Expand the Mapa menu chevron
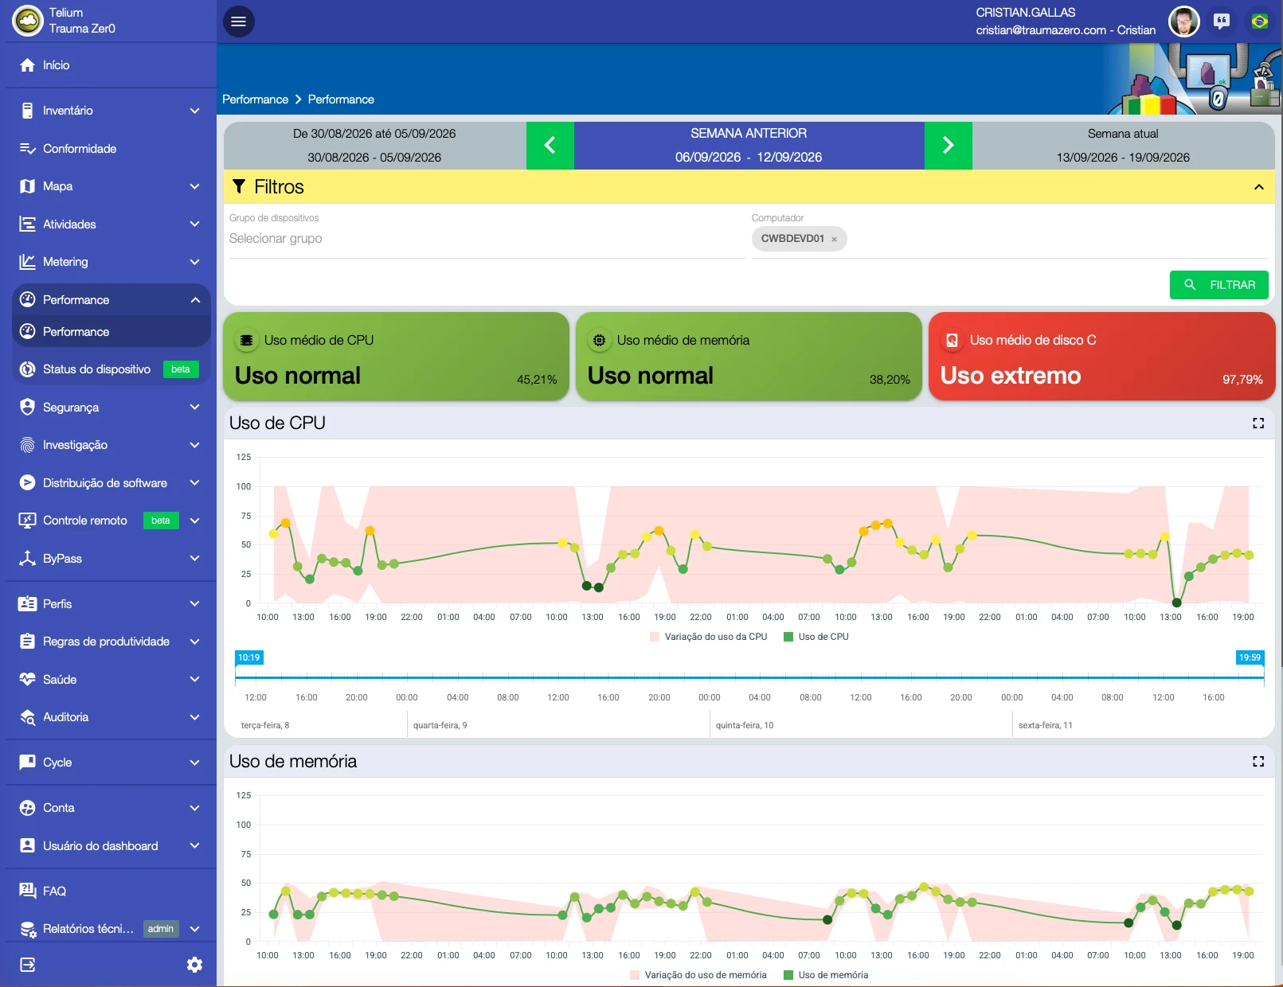Screen dimensions: 1283x987 click(194, 186)
